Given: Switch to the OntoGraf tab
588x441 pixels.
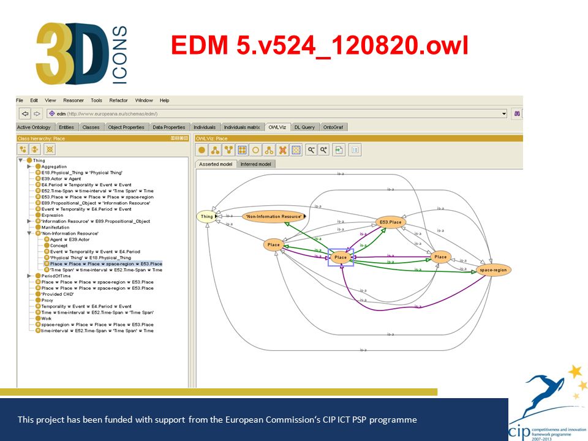Looking at the screenshot, I should [333, 127].
